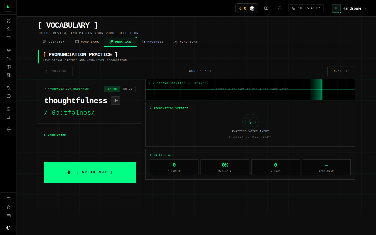Select the EN_GB accent
The width and height of the screenshot is (376, 235).
pyautogui.click(x=112, y=89)
